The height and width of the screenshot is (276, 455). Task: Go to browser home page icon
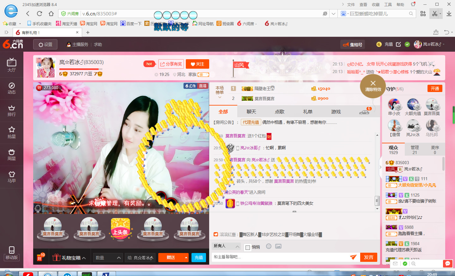(51, 14)
